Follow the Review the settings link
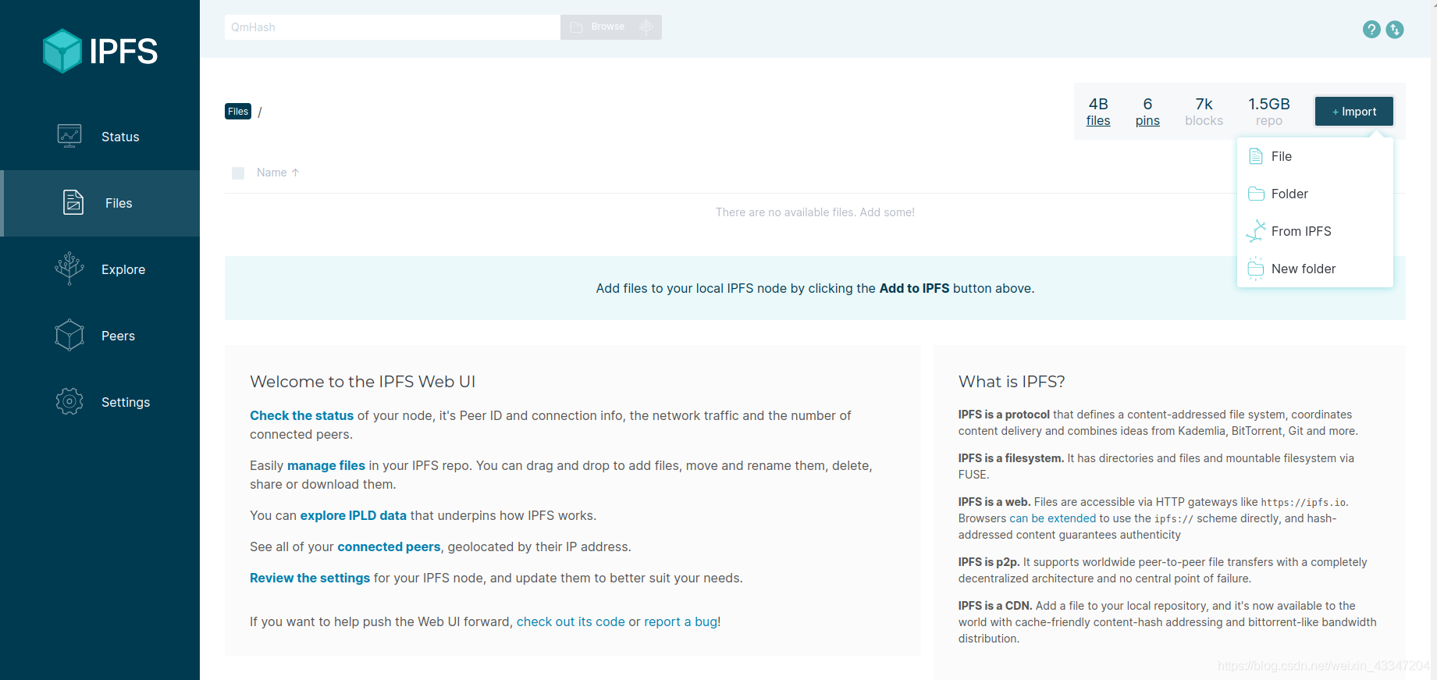 [310, 578]
